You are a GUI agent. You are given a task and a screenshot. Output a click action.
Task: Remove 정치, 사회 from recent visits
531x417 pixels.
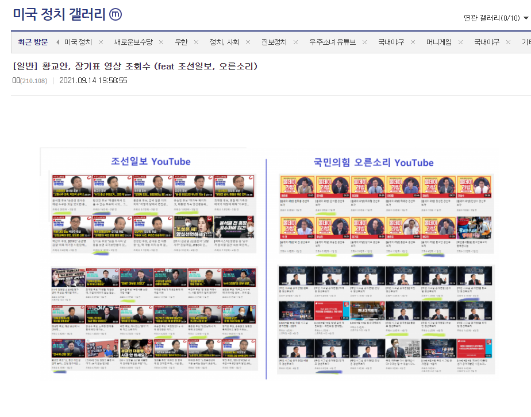[x=248, y=42]
